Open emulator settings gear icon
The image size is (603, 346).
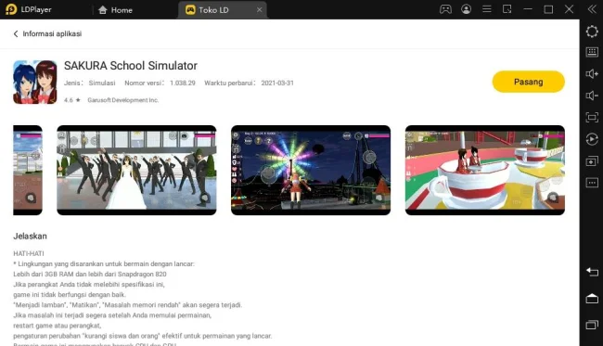tap(592, 32)
